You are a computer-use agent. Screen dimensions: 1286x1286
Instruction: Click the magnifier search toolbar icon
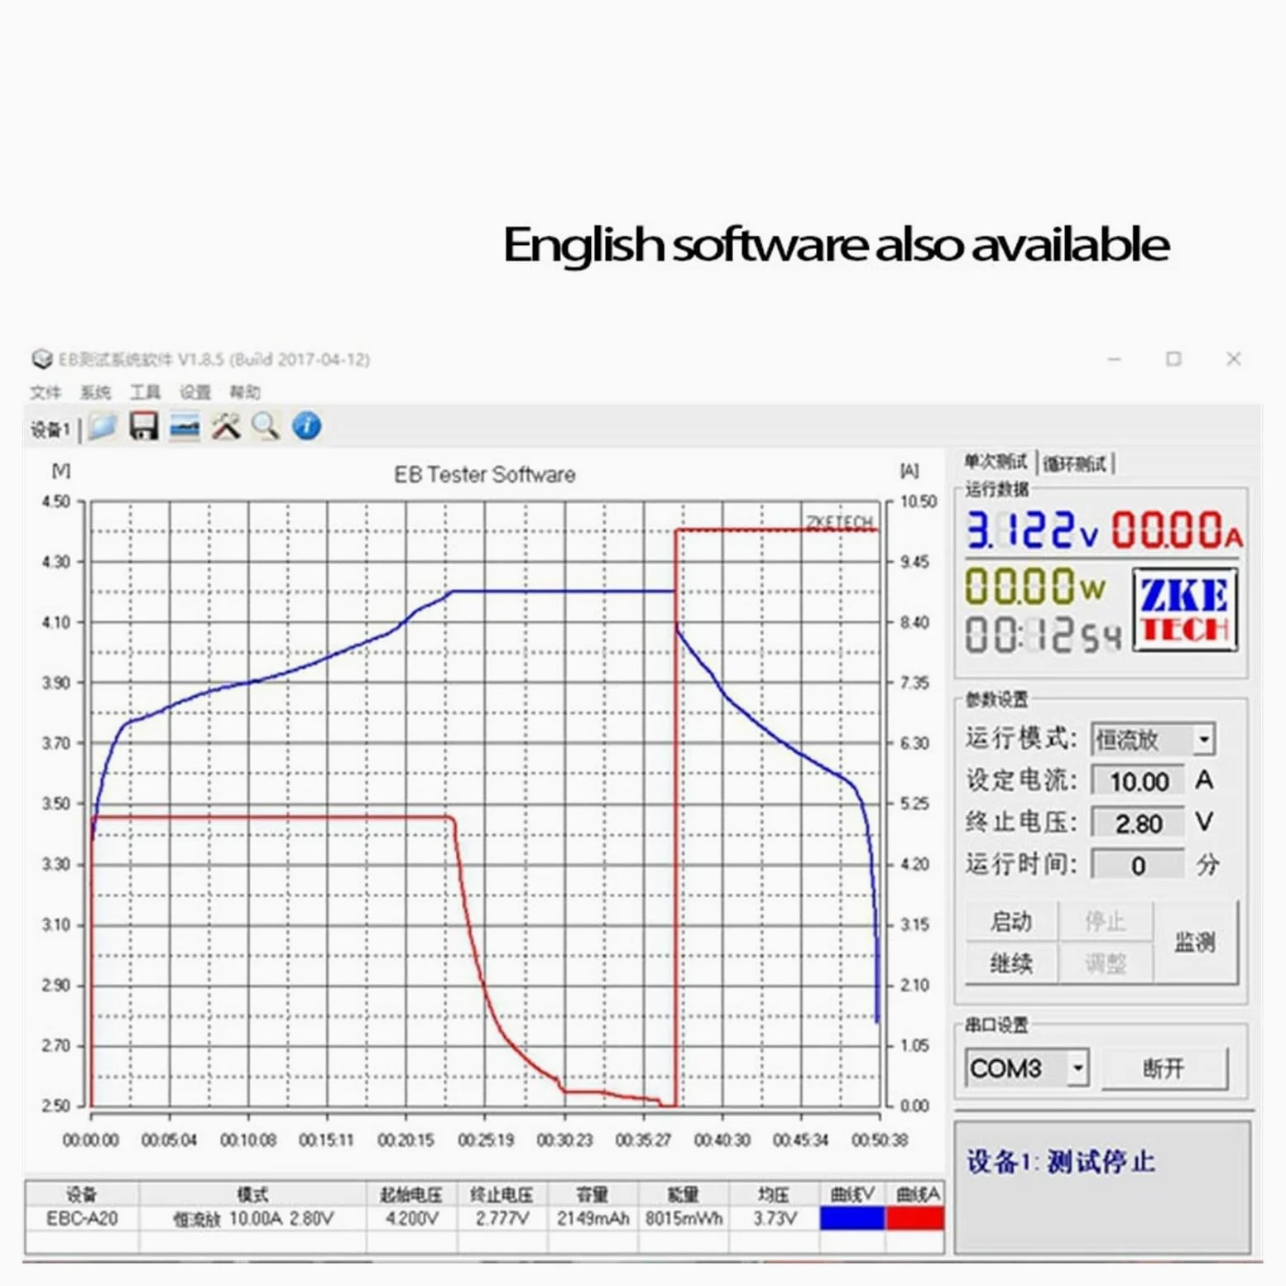pos(266,427)
